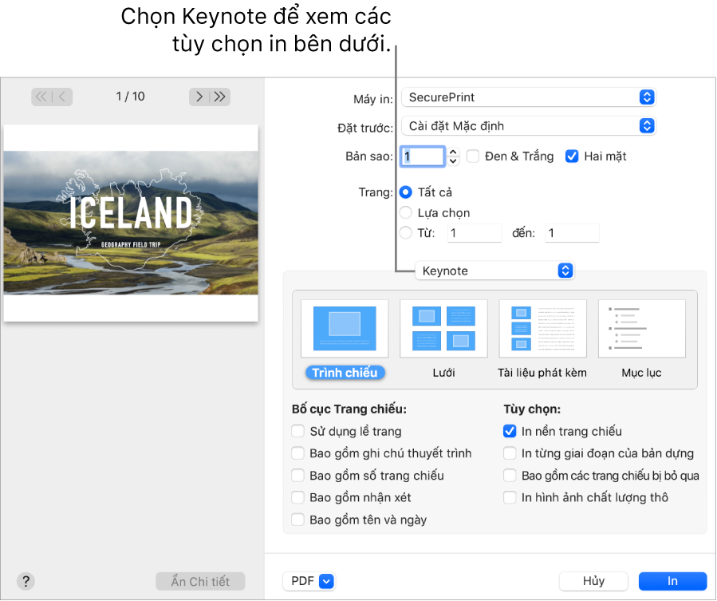717x601 pixels.
Task: Jump to the last preview page
Action: [x=220, y=97]
